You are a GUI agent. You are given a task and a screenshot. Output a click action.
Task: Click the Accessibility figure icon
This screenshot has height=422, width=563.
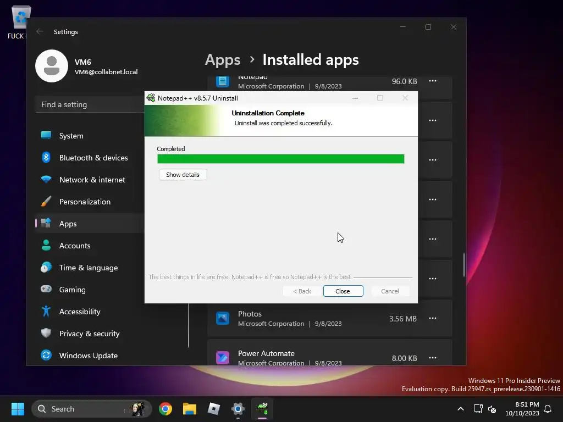tap(46, 311)
